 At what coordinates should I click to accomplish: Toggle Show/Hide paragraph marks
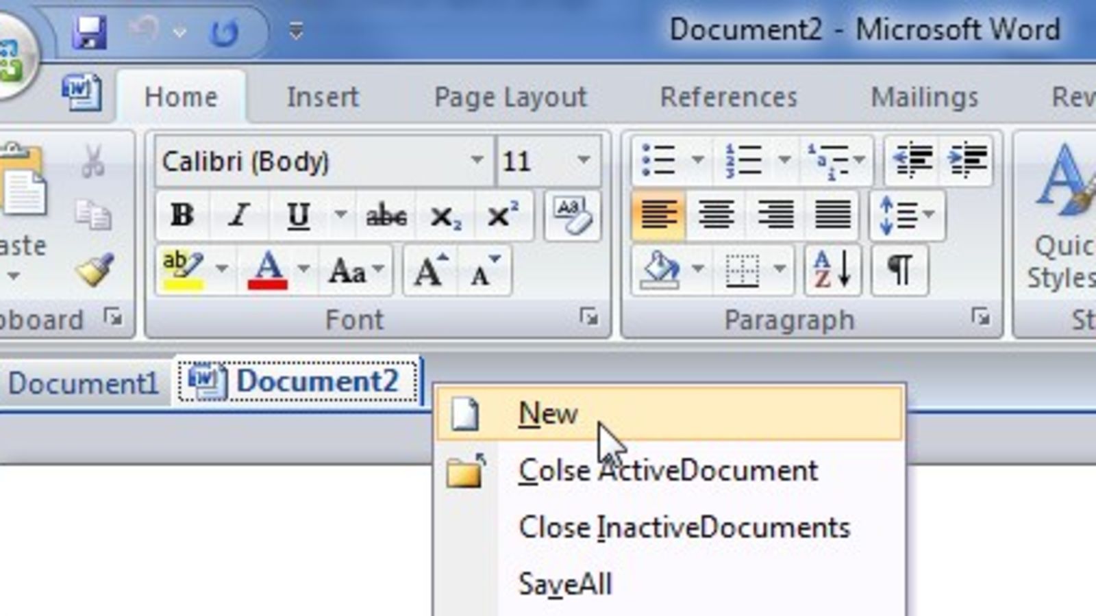coord(900,269)
